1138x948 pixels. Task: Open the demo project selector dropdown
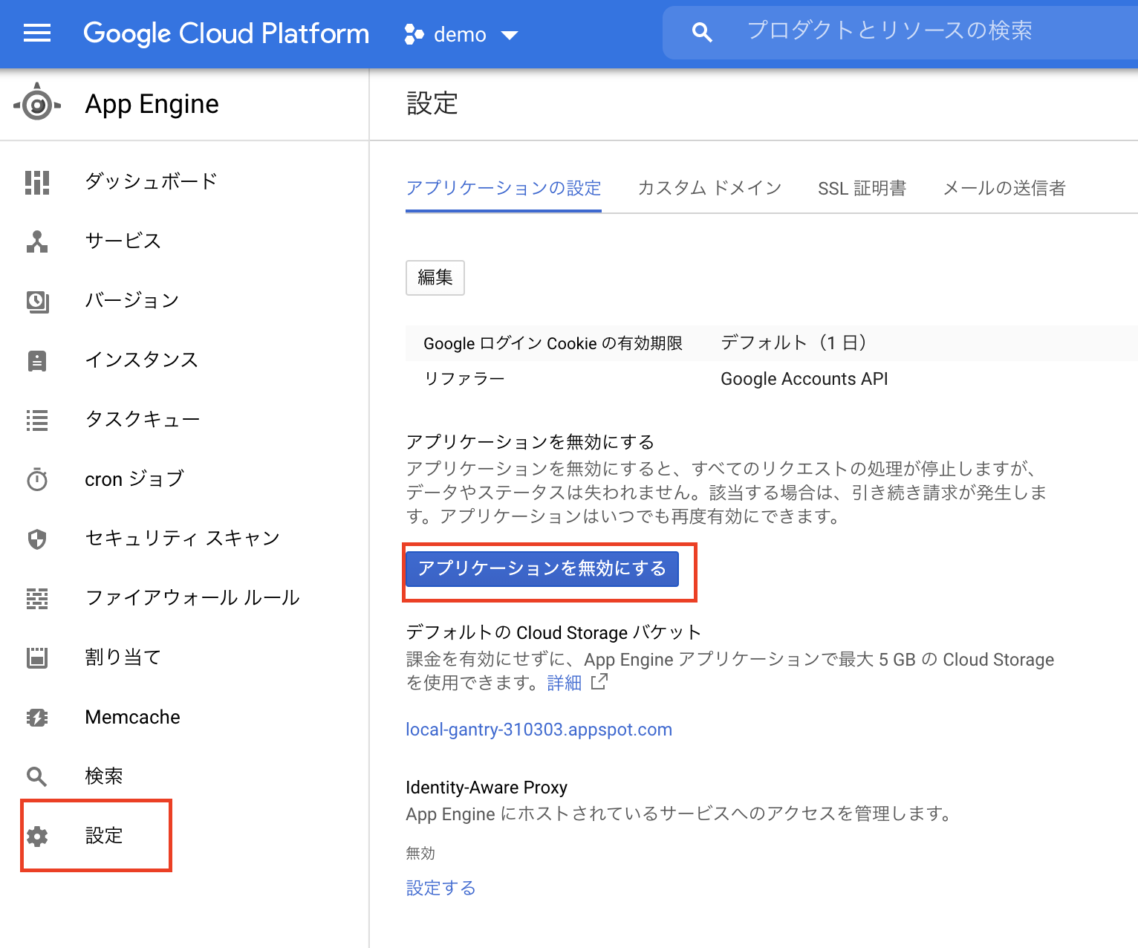coord(461,34)
